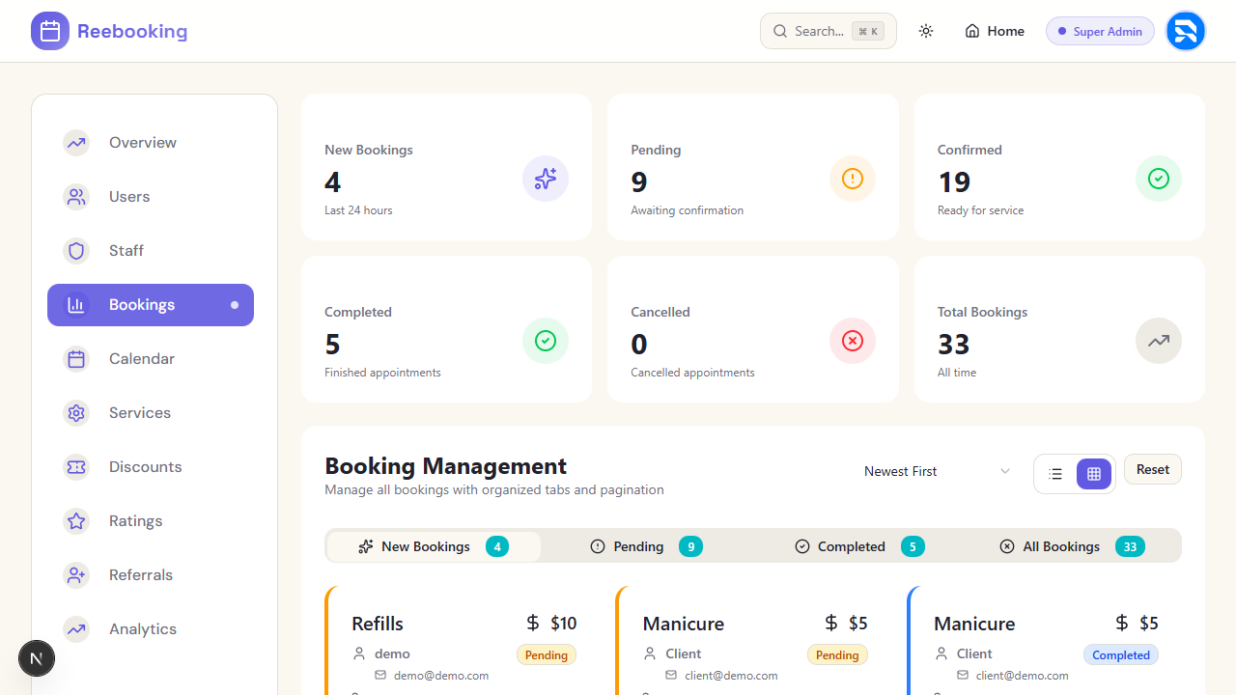
Task: Open the Pending bookings tab
Action: tap(646, 546)
